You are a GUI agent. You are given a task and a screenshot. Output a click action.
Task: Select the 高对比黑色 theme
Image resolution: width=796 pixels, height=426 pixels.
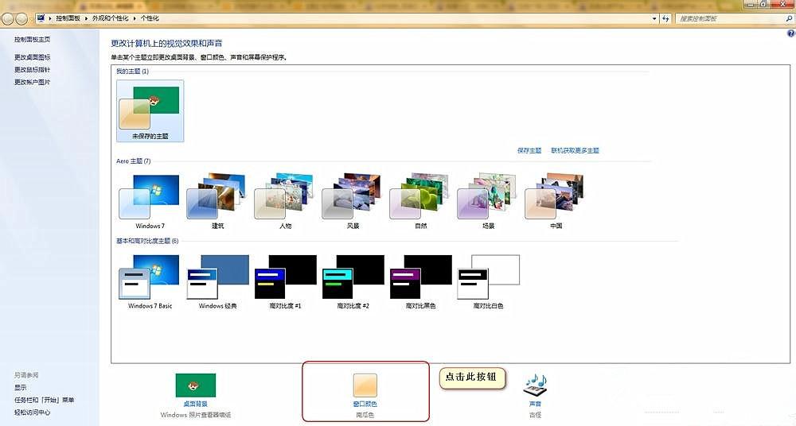tap(420, 281)
